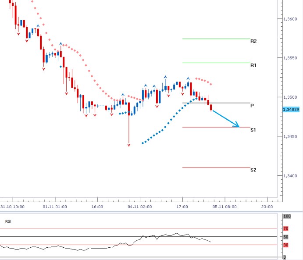Click the 1,3550 price axis value
This screenshot has height=260, width=303.
click(x=290, y=58)
